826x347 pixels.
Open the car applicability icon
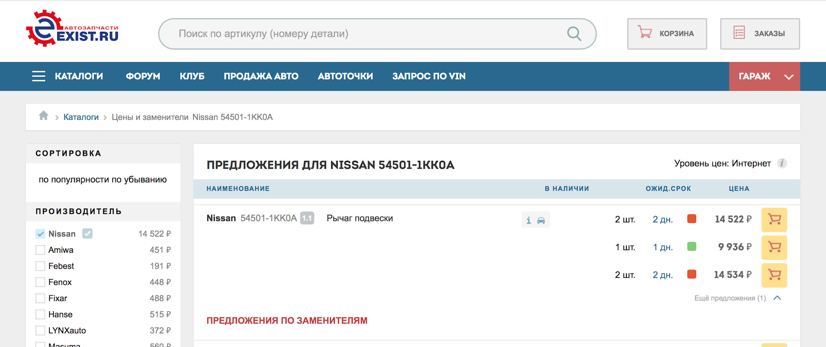(x=541, y=220)
